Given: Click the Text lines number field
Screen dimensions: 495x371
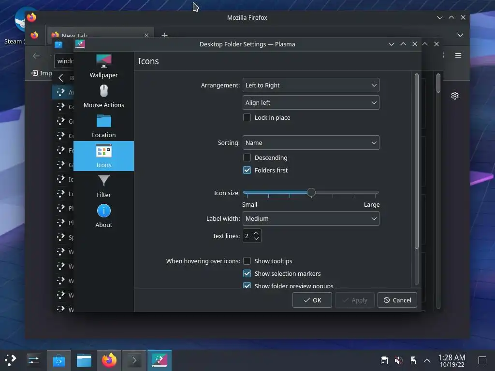Looking at the screenshot, I should [247, 236].
